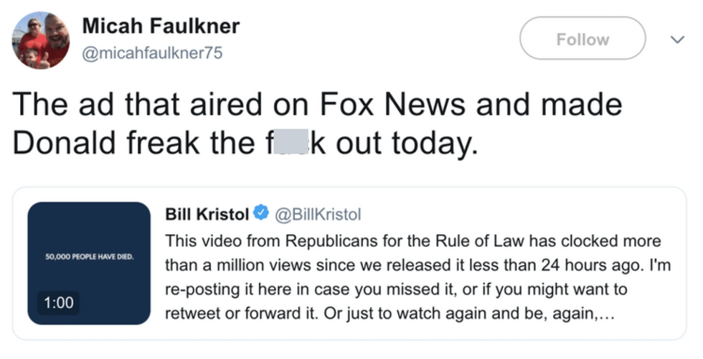Open the Micah Faulkner display name
The image size is (703, 359).
pyautogui.click(x=161, y=27)
